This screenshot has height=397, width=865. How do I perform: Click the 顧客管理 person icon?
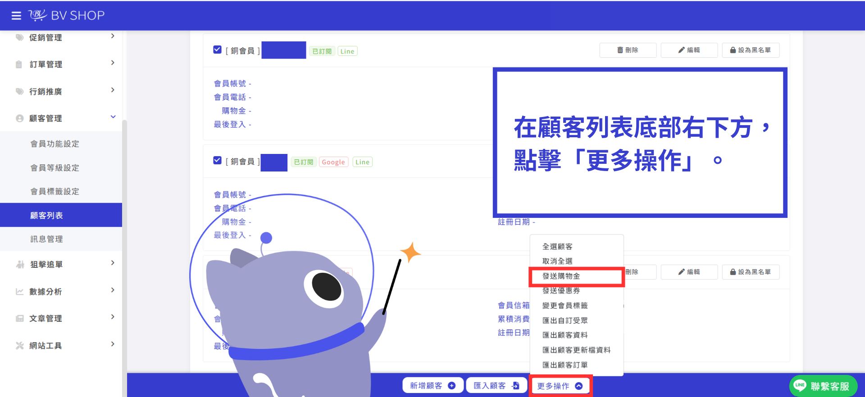click(19, 118)
